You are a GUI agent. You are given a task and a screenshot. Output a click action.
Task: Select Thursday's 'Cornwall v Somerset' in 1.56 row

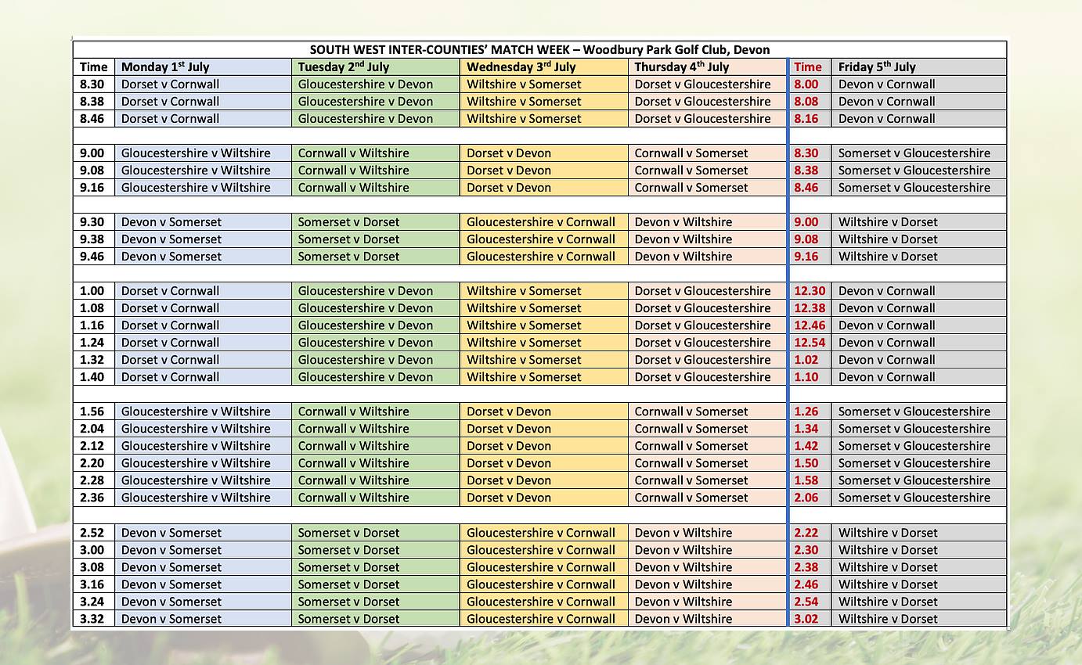pos(708,411)
